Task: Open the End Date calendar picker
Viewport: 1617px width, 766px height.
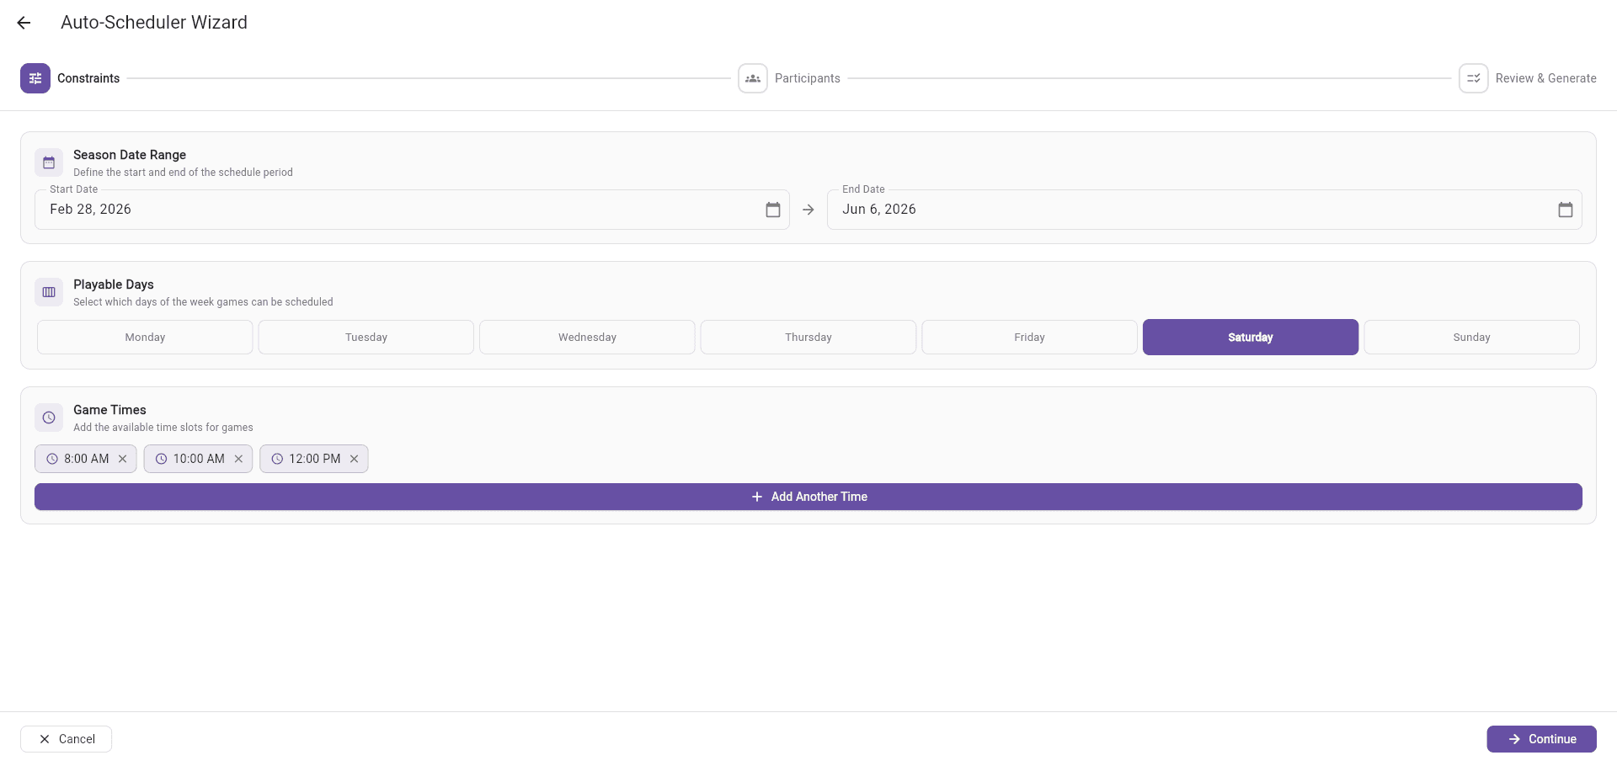Action: [x=1566, y=210]
